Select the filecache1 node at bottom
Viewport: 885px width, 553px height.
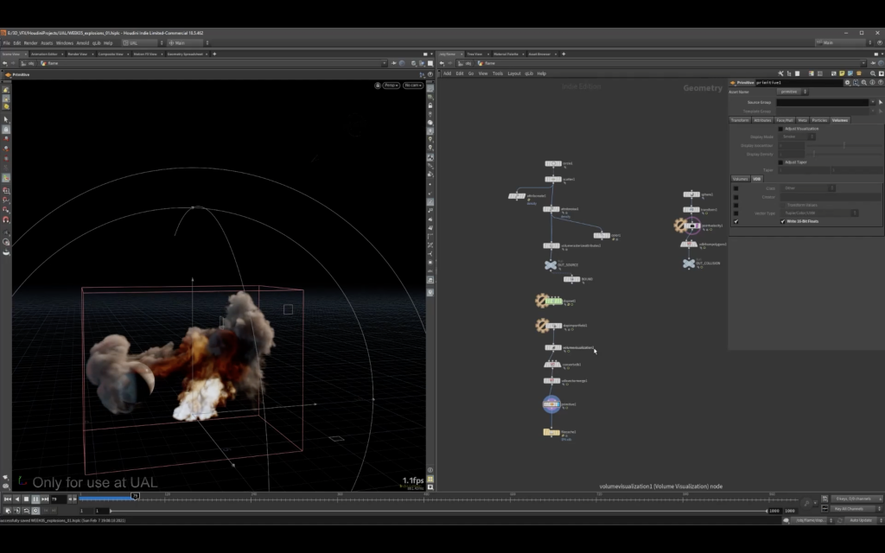[x=551, y=432]
